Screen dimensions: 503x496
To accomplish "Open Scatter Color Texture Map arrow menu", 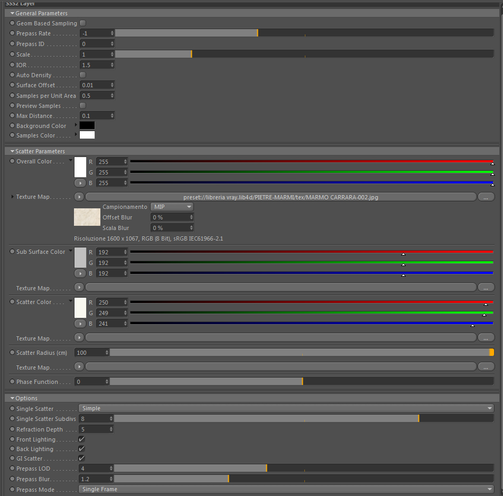I will coord(79,337).
